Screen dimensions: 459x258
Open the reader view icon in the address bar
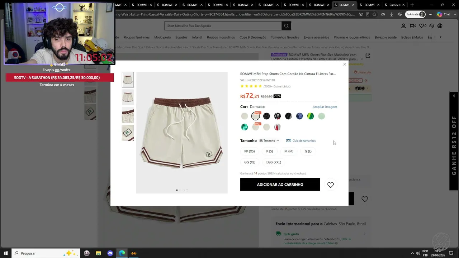(x=368, y=14)
